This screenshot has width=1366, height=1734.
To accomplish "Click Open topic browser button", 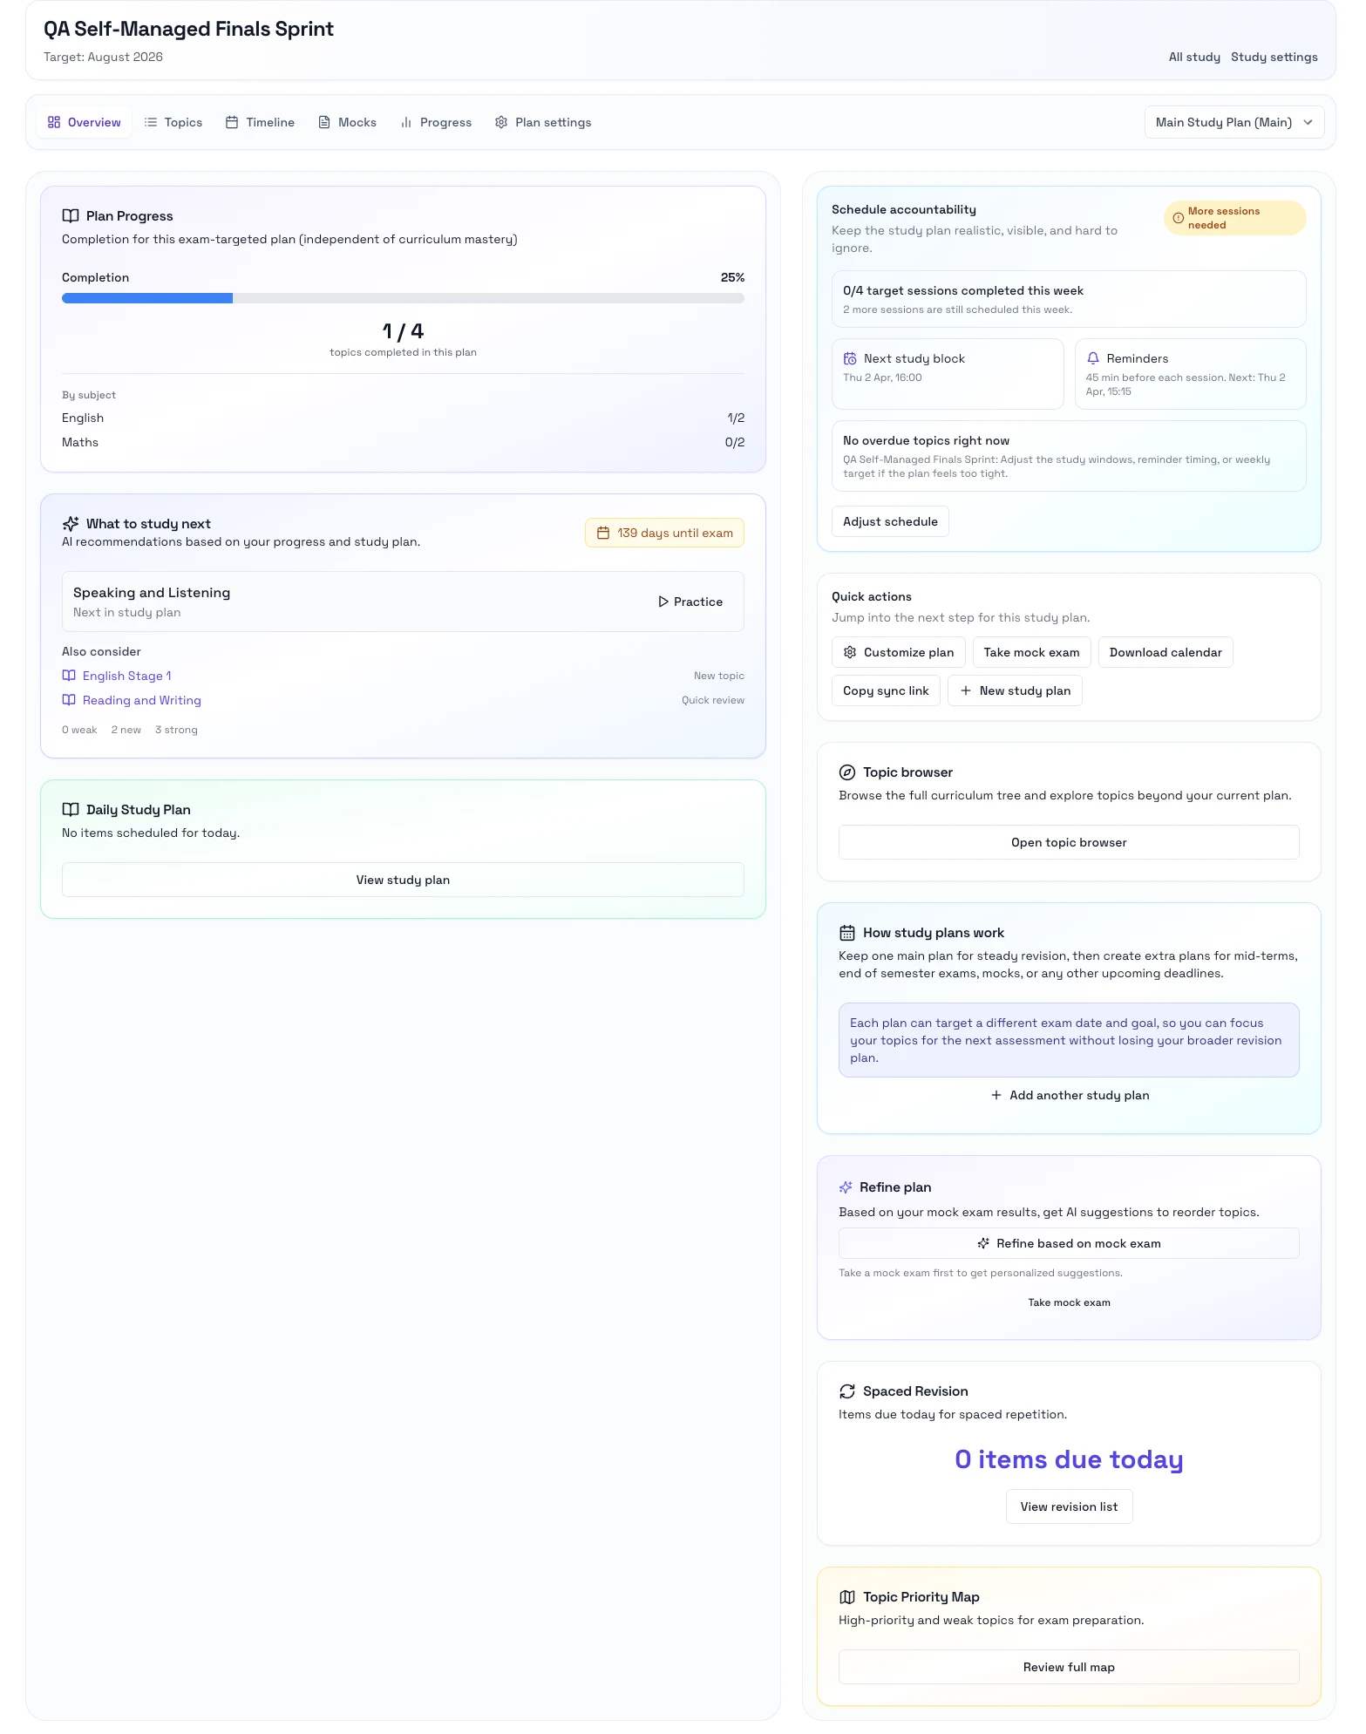I will 1069,842.
